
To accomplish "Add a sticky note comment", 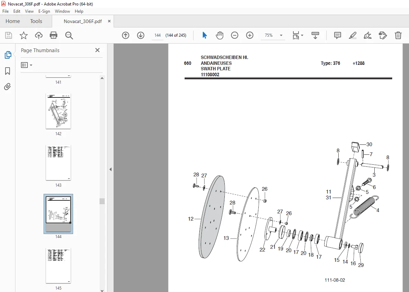I will click(338, 35).
